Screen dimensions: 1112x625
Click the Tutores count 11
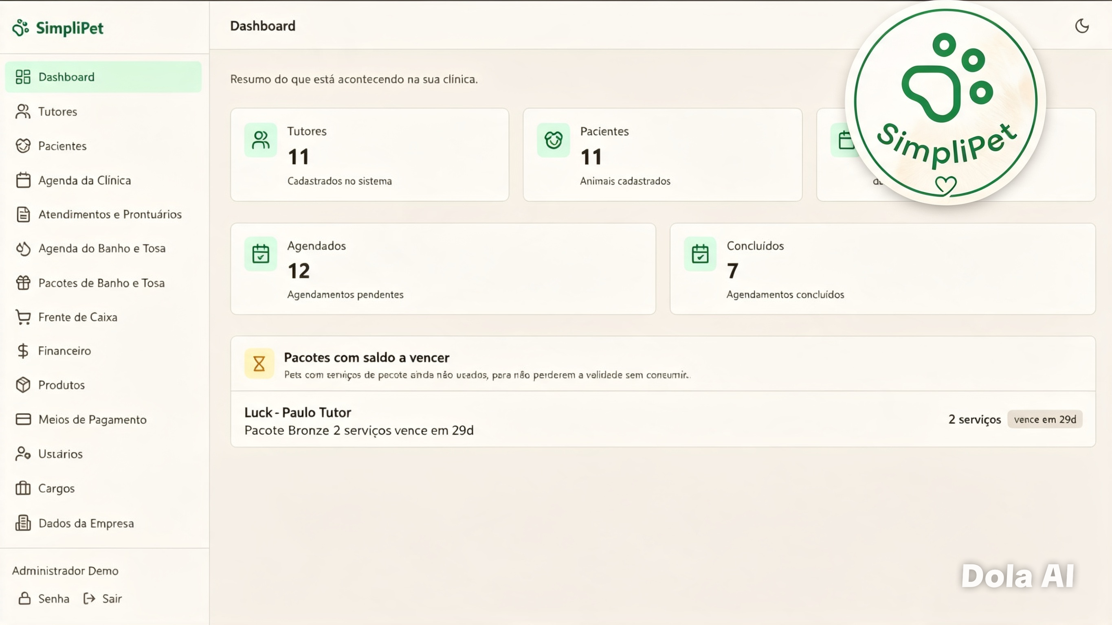click(298, 157)
